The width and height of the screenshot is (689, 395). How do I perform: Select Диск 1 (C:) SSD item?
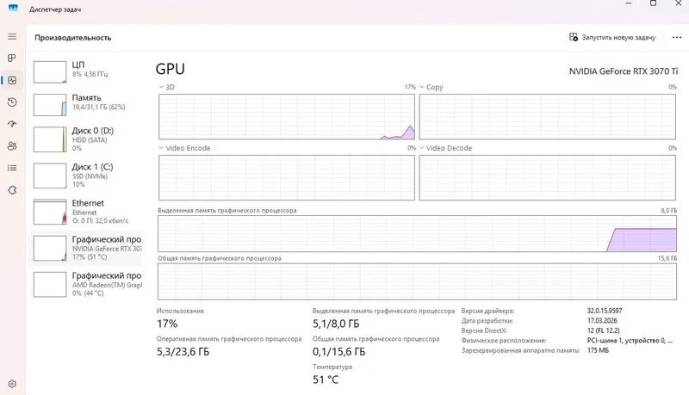[86, 176]
